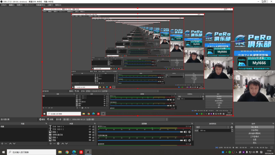Select the 图像 3 source row
Screen dimensions: 275x155
click(x=72, y=132)
